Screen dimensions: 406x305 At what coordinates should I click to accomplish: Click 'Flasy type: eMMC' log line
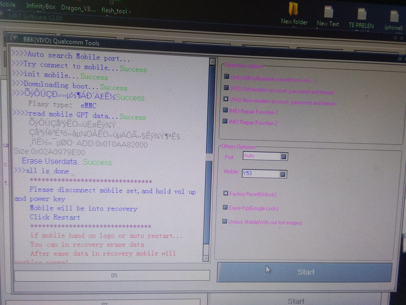(x=62, y=105)
